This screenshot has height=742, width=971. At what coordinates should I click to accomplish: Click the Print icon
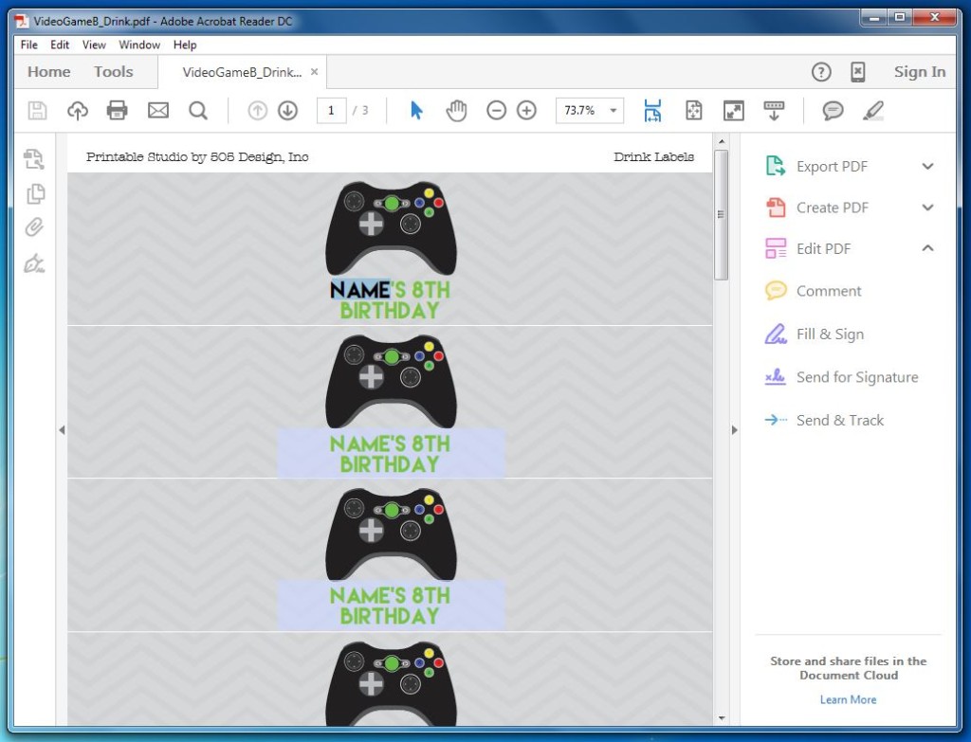pyautogui.click(x=117, y=110)
